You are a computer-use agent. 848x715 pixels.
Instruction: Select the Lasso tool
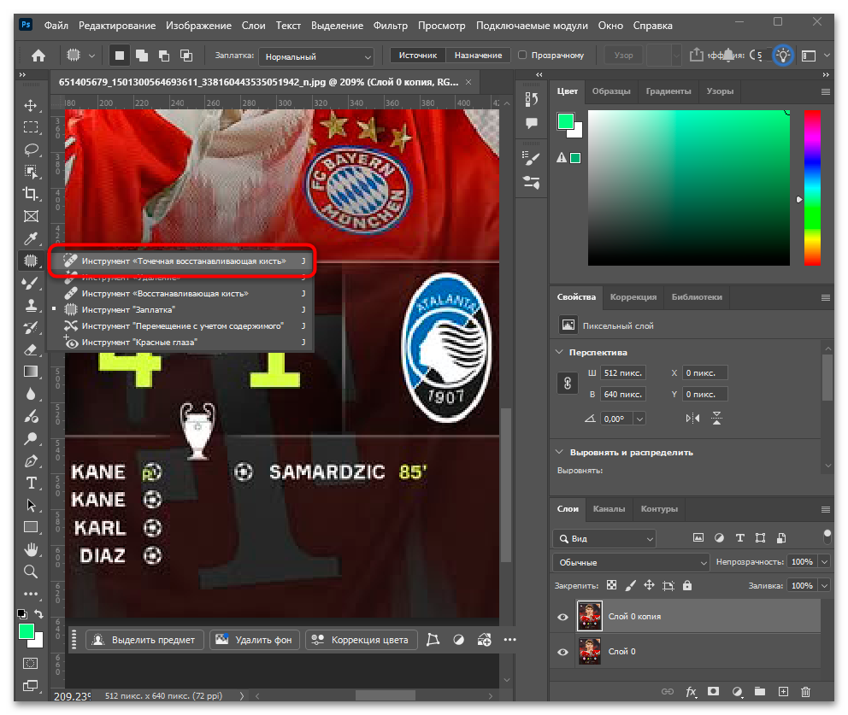(x=31, y=149)
